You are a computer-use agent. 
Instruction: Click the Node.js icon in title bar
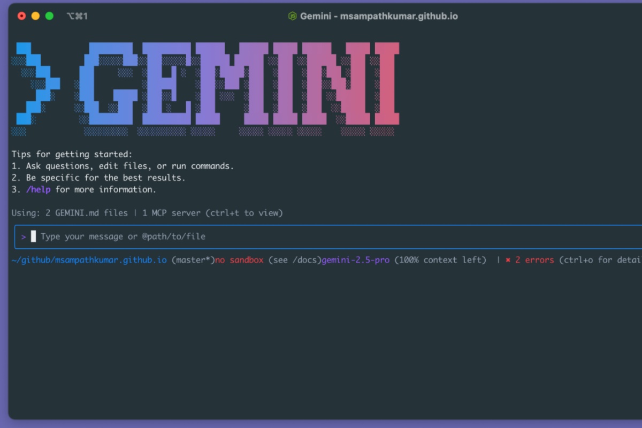pyautogui.click(x=293, y=16)
